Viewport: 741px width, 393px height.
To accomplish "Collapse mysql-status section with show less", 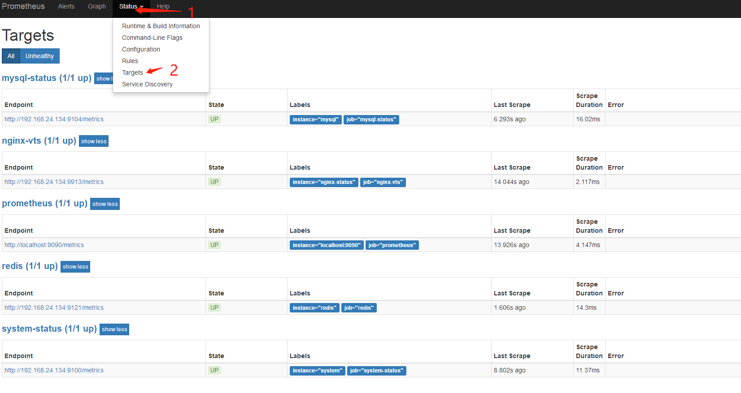I will [104, 78].
